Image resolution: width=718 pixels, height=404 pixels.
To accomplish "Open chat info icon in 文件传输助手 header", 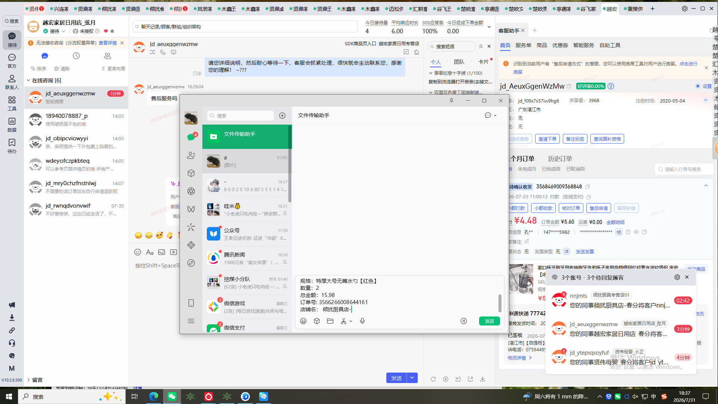I will tap(488, 115).
